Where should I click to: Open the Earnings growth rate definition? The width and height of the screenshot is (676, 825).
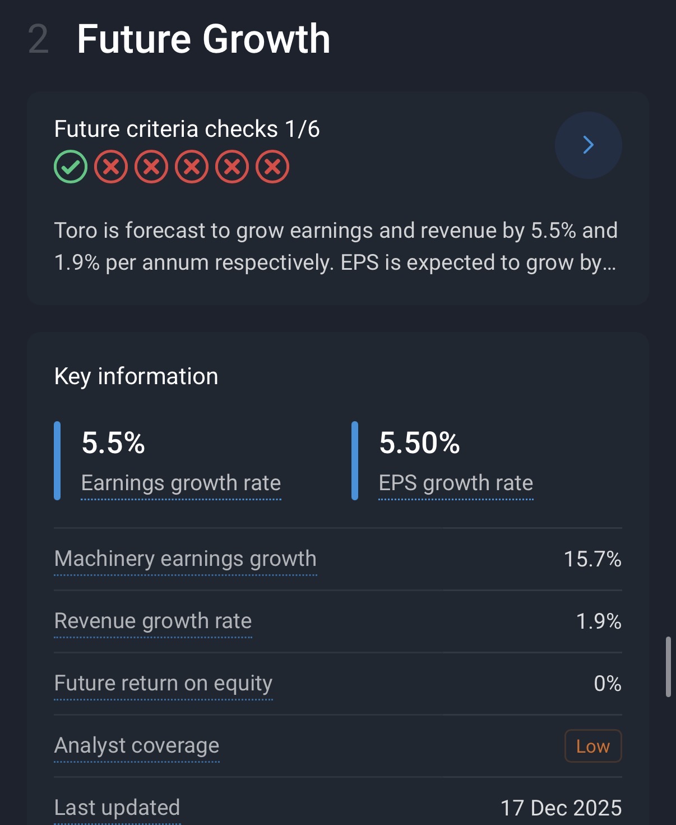181,483
